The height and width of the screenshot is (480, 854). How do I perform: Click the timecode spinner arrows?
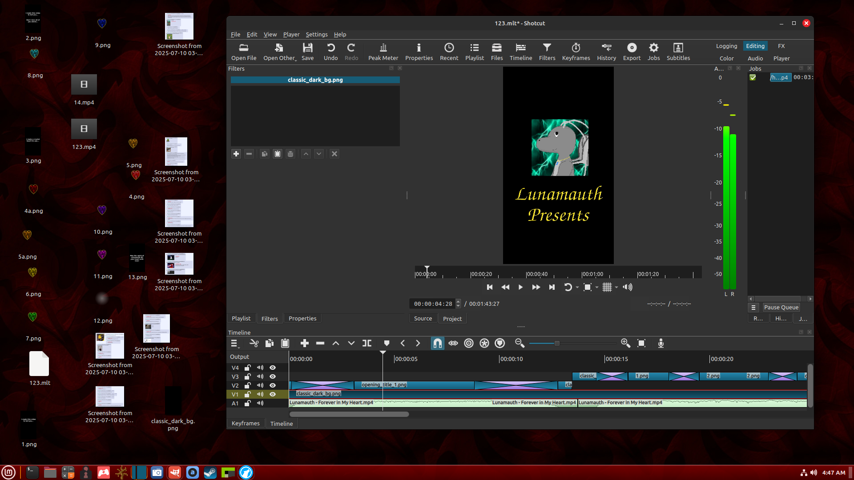pos(458,304)
